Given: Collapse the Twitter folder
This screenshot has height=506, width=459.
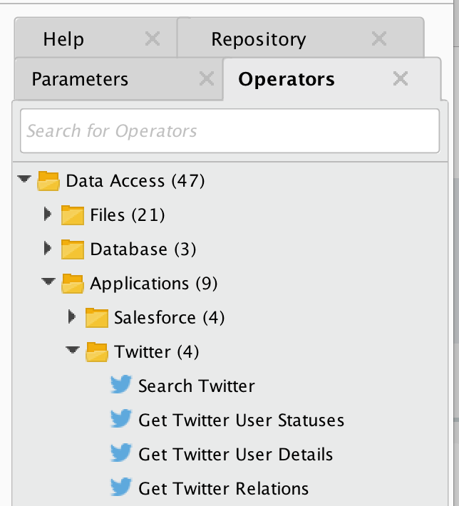Looking at the screenshot, I should click(73, 350).
